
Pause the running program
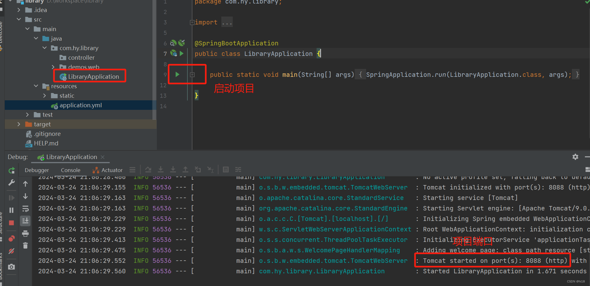pyautogui.click(x=12, y=210)
